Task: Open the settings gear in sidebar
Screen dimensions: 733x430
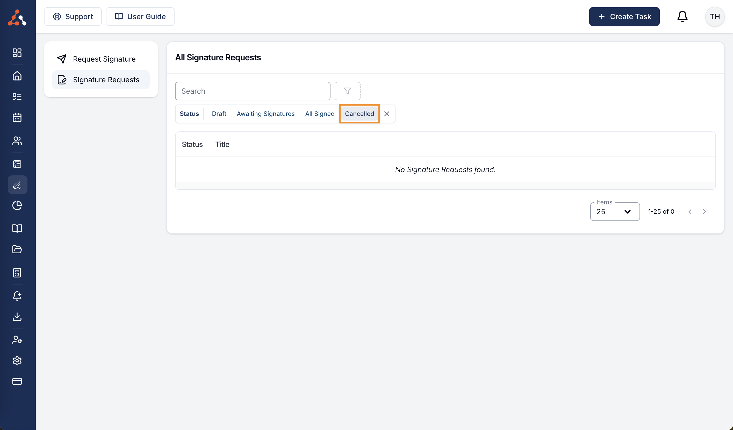Action: [17, 360]
